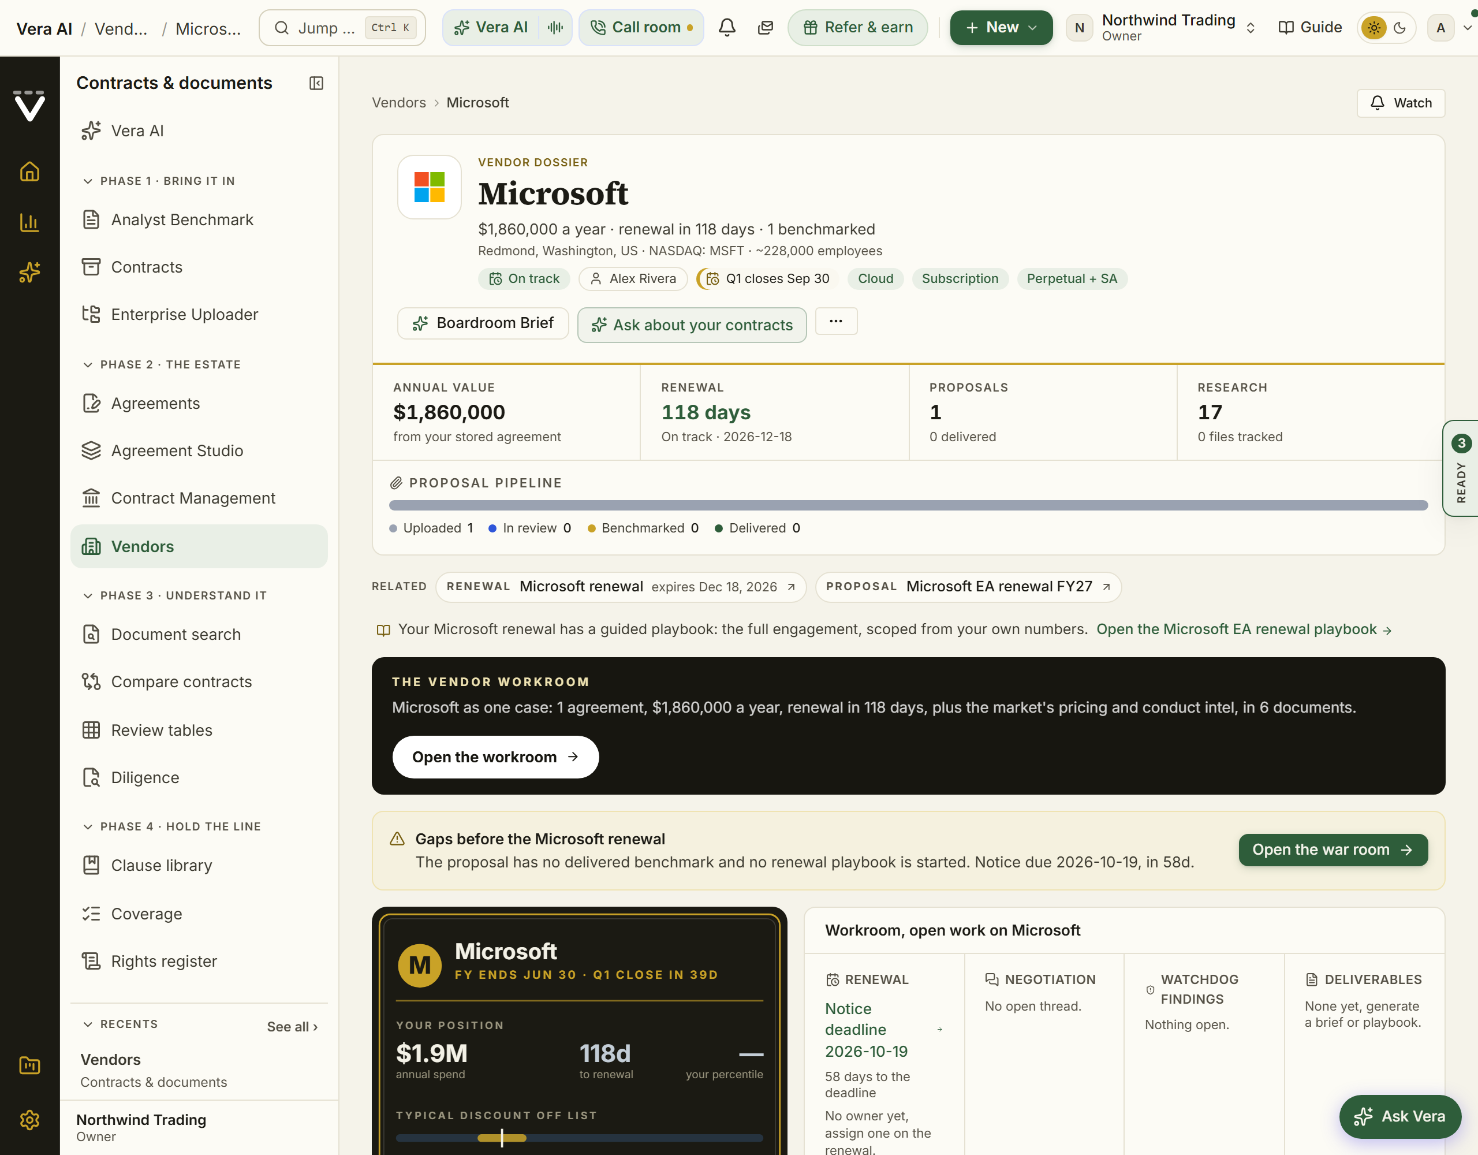Open Rights register sidebar item
The height and width of the screenshot is (1155, 1478).
click(x=199, y=961)
